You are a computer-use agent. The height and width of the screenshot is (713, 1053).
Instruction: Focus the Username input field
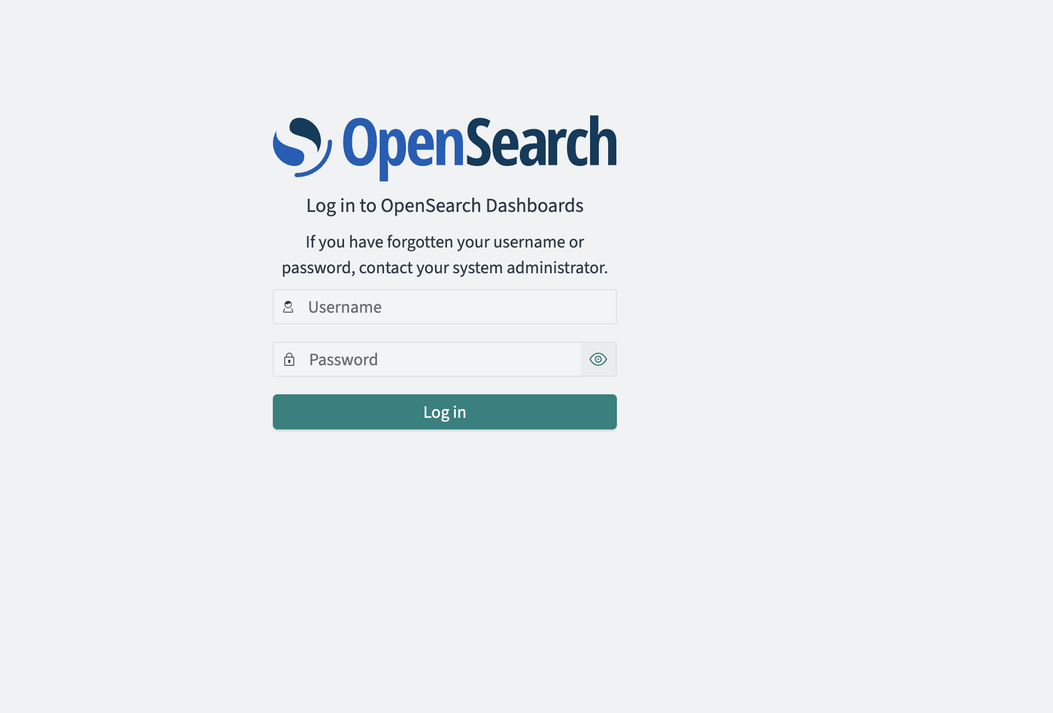(445, 307)
